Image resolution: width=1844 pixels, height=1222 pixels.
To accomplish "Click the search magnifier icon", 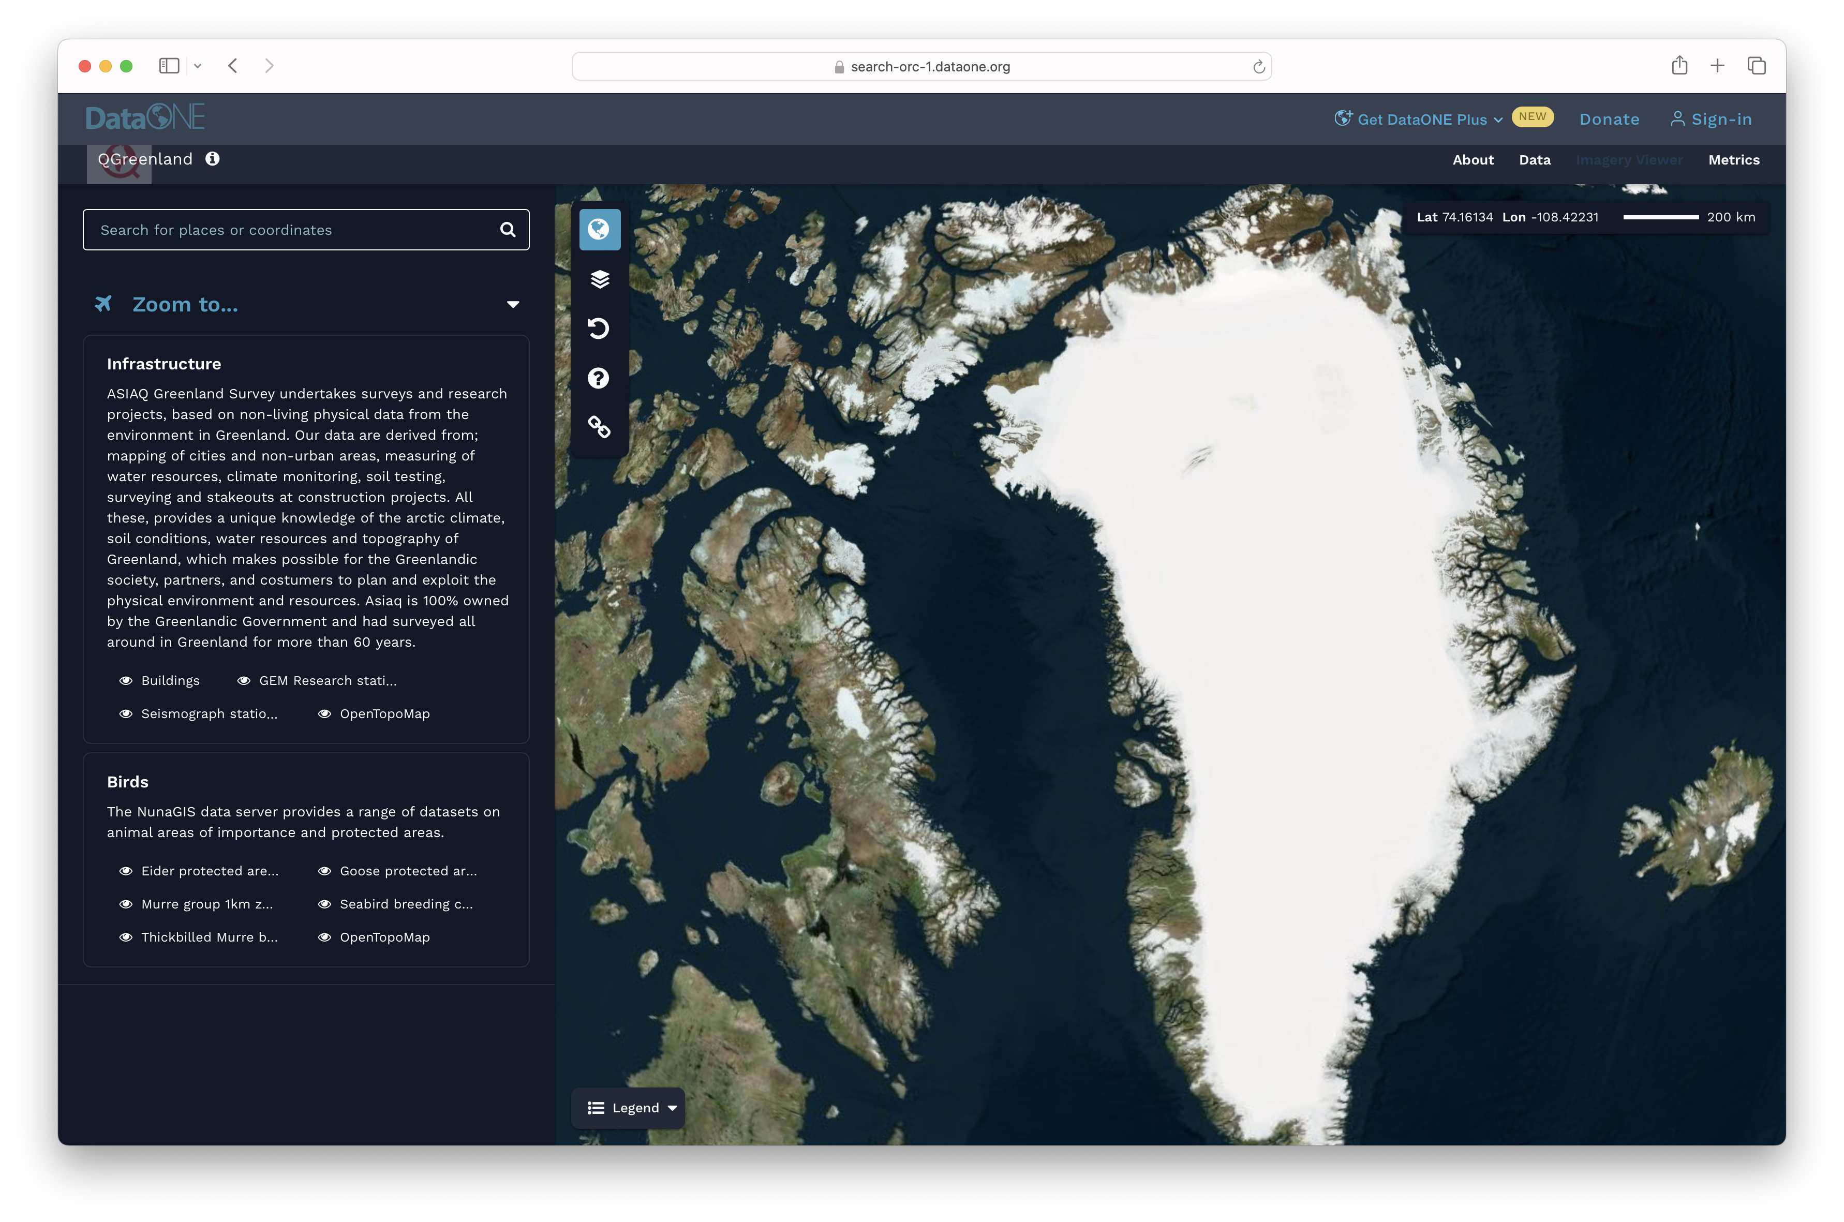I will click(508, 229).
